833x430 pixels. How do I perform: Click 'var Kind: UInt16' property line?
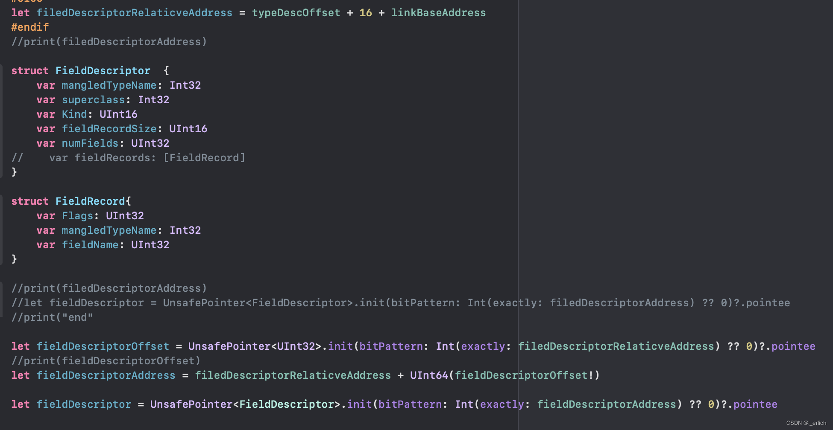pyautogui.click(x=87, y=114)
